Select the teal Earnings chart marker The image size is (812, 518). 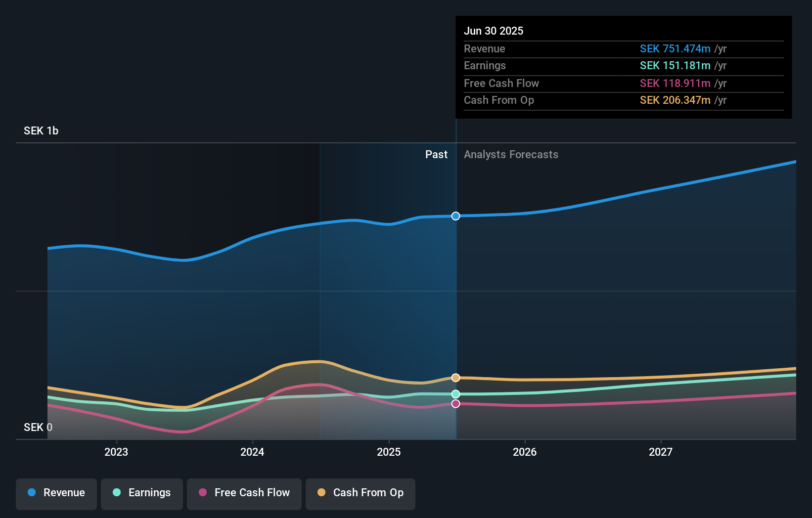coord(455,393)
